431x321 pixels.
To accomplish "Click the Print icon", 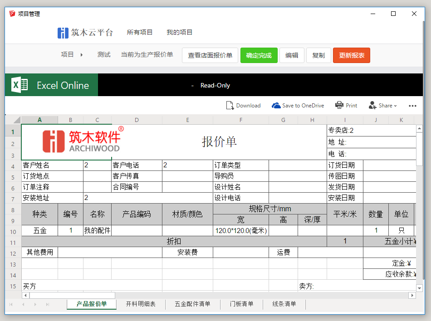I will click(x=339, y=105).
